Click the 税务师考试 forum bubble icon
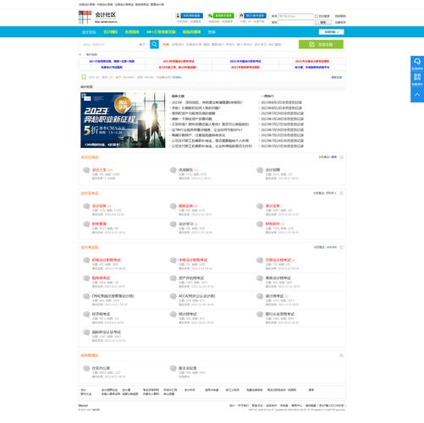Viewport: 424px width, 423px height. click(x=86, y=278)
